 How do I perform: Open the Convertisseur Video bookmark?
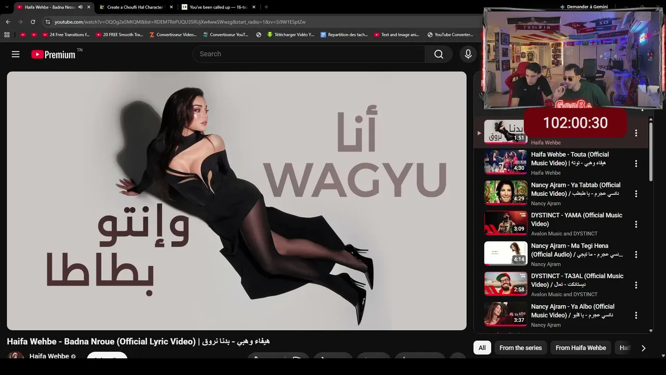(x=173, y=35)
